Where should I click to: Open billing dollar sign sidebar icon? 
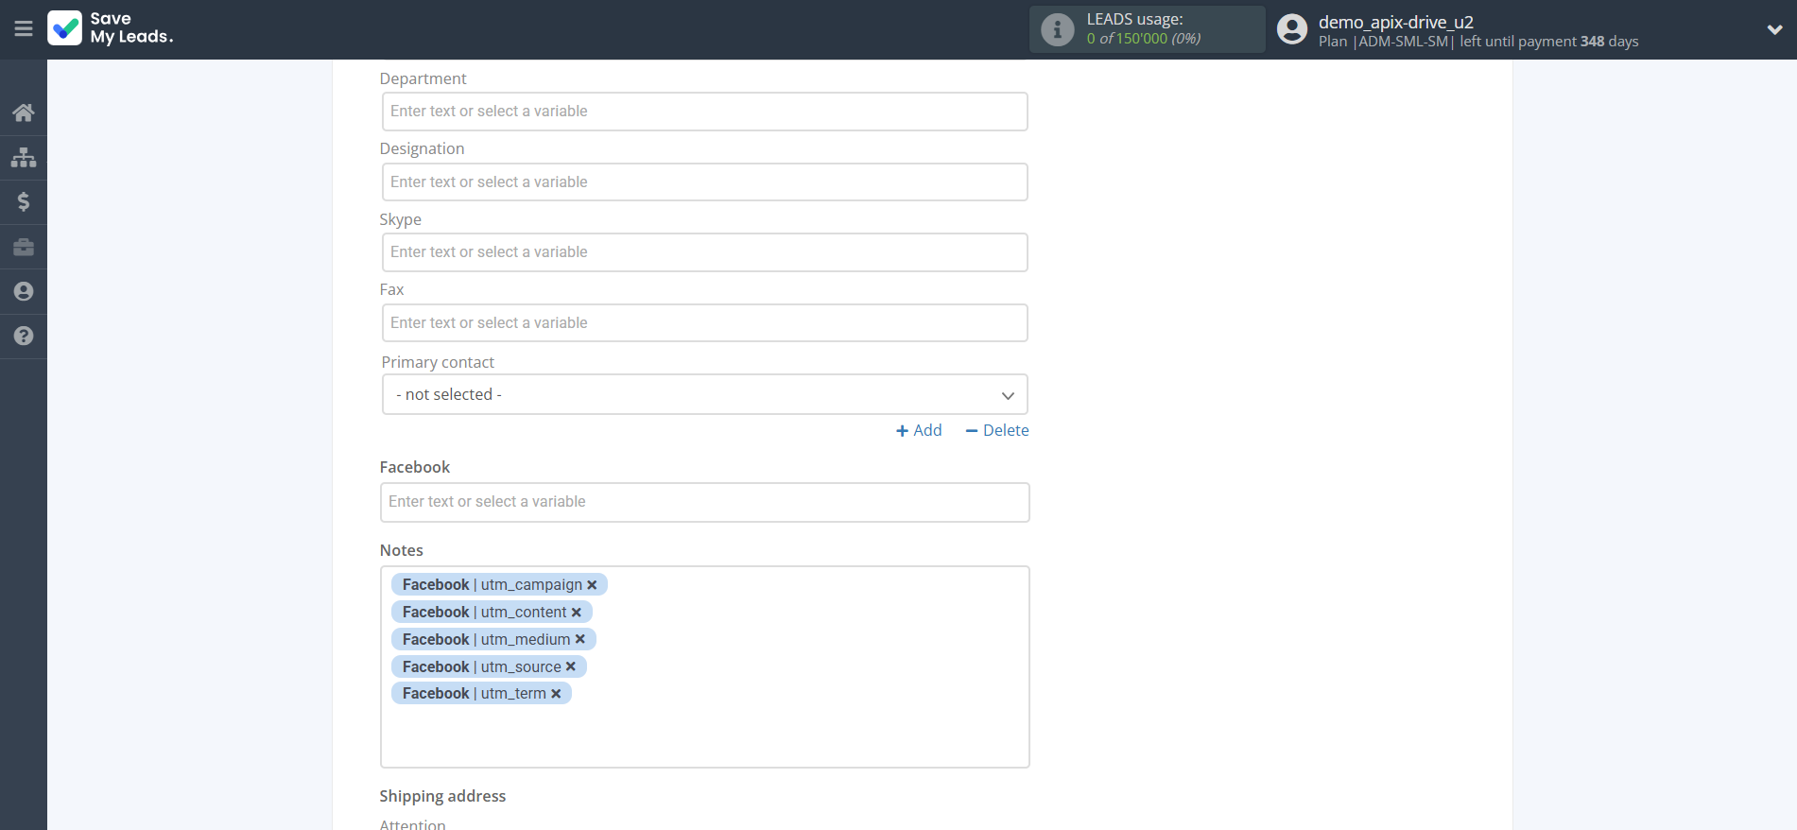(x=24, y=201)
